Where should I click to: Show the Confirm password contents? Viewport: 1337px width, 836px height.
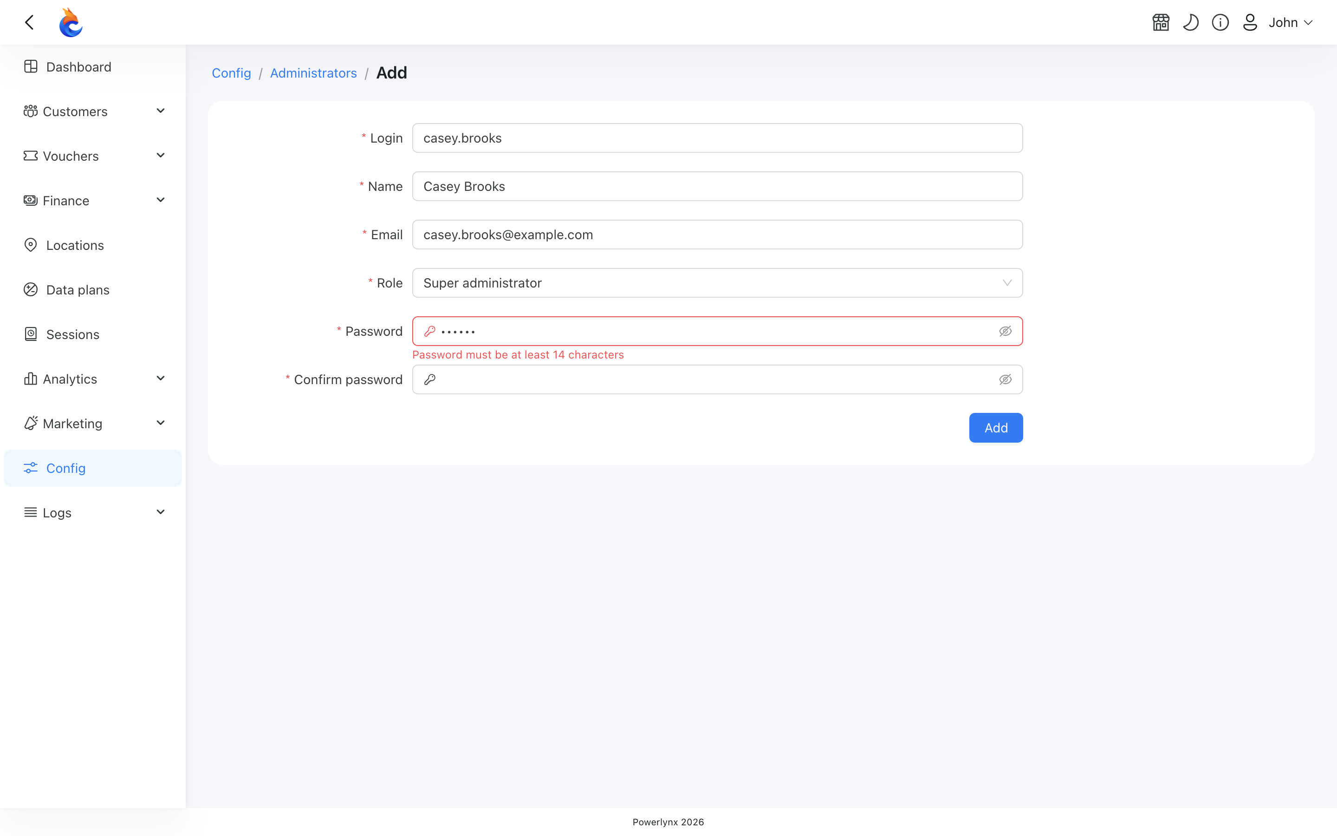point(1005,379)
